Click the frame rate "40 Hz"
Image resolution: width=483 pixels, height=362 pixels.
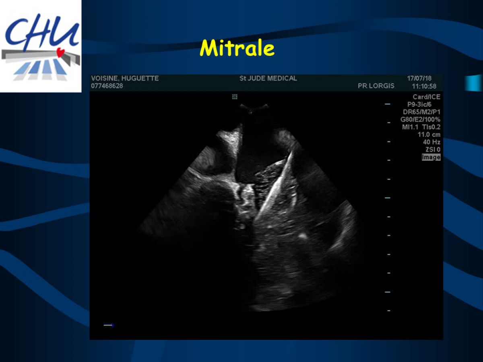click(x=431, y=142)
